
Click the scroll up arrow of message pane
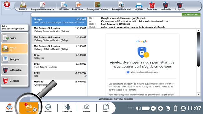pyautogui.click(x=198, y=31)
